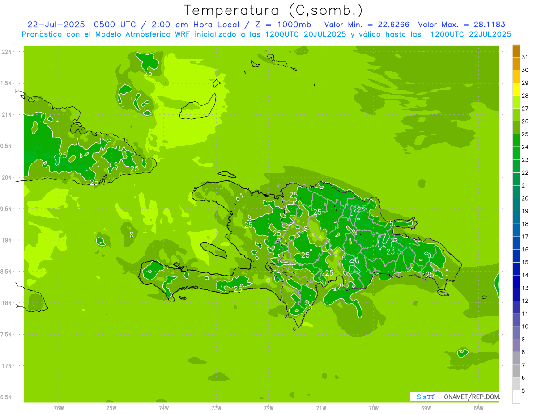Screen dimensions: 537x414
Task: Pick the orange colorbar swatch above 31
Action: [516, 51]
